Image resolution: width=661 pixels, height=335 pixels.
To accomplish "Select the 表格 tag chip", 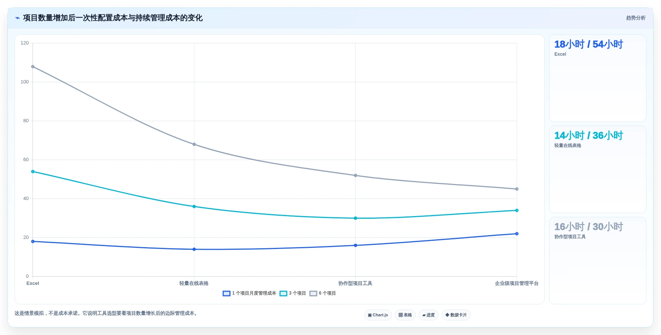I will [x=405, y=315].
